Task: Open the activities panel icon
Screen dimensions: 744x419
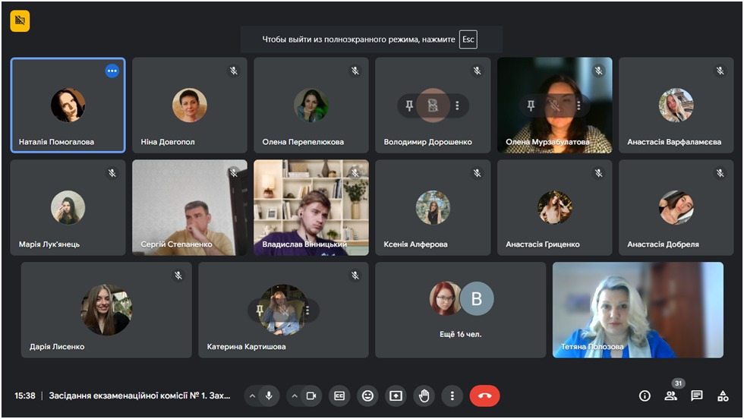Action: point(723,395)
